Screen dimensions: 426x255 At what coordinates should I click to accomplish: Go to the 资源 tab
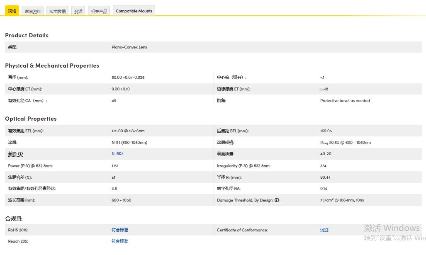(78, 11)
